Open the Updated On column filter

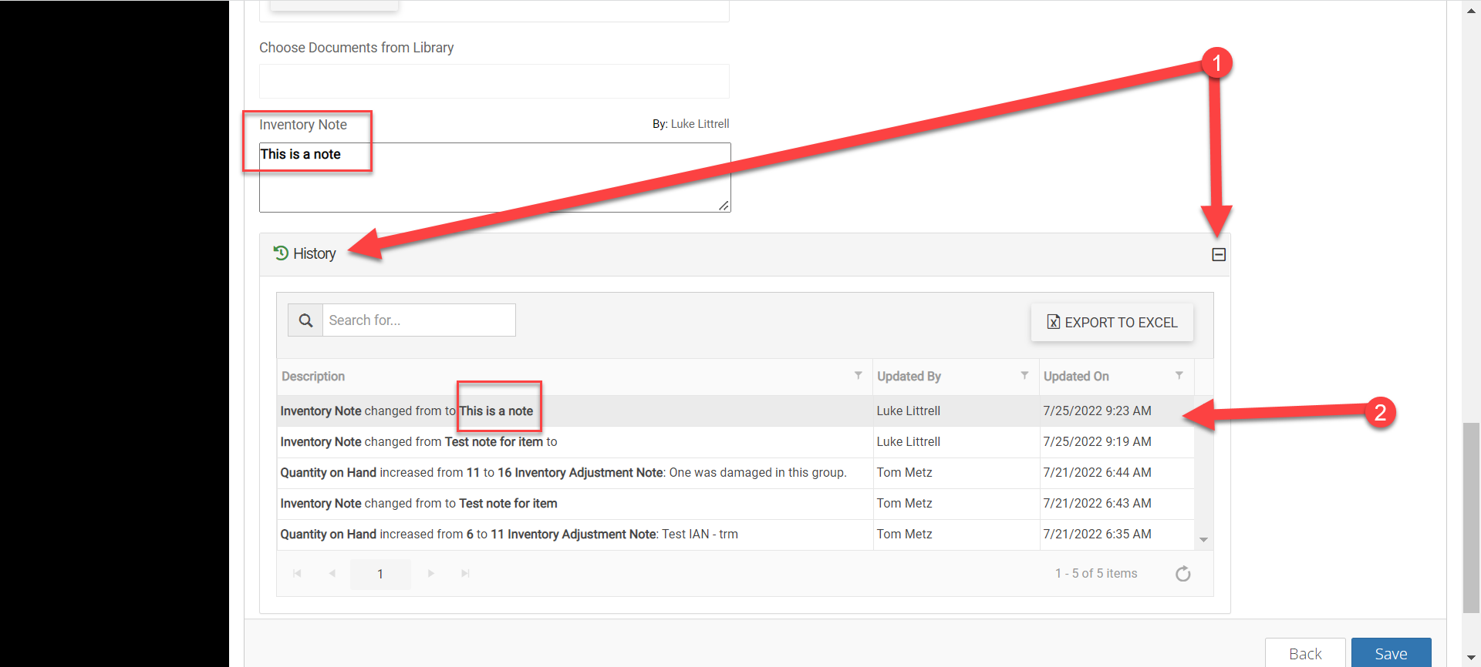1179,376
